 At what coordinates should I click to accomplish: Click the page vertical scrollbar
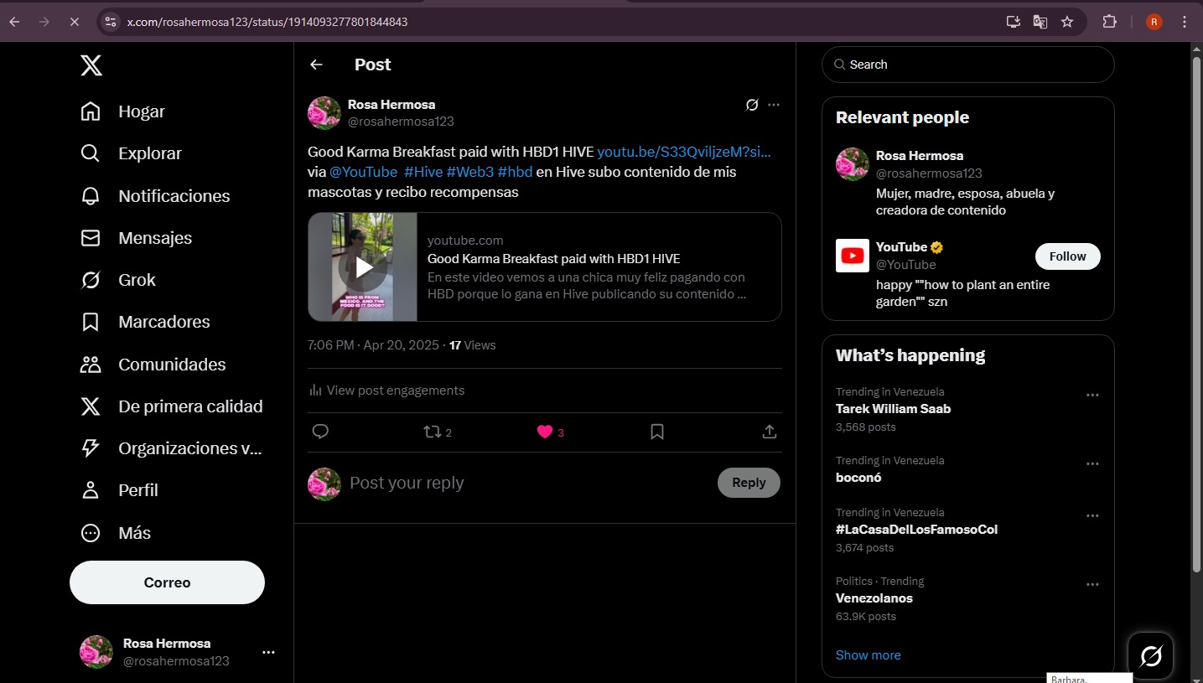(1196, 314)
